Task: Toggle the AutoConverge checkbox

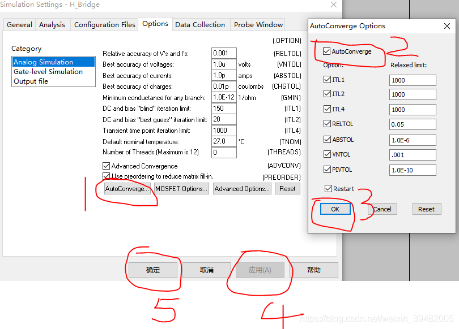Action: point(327,51)
